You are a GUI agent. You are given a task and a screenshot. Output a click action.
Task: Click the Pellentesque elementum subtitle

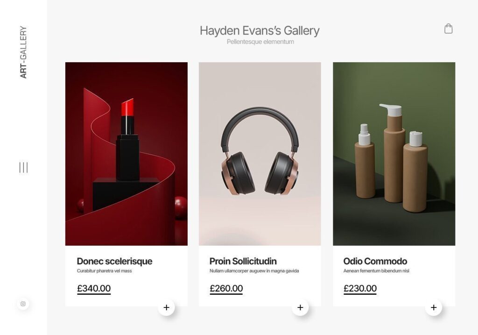(260, 42)
